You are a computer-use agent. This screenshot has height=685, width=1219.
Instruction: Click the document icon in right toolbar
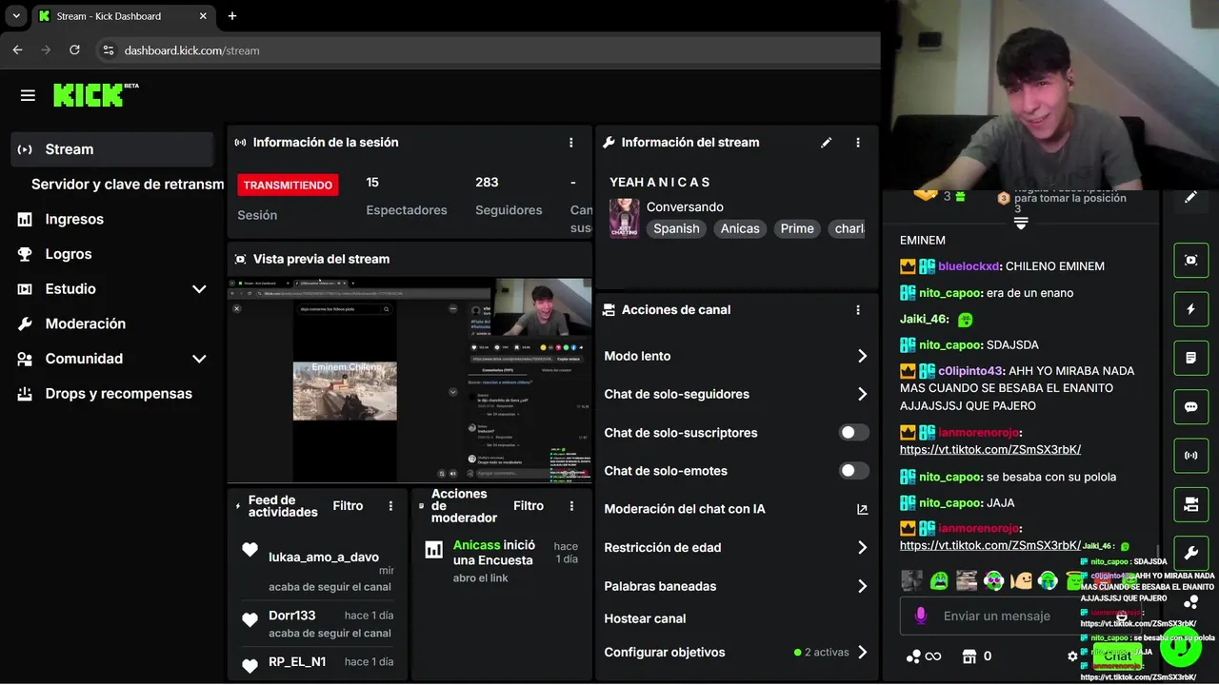tap(1190, 358)
